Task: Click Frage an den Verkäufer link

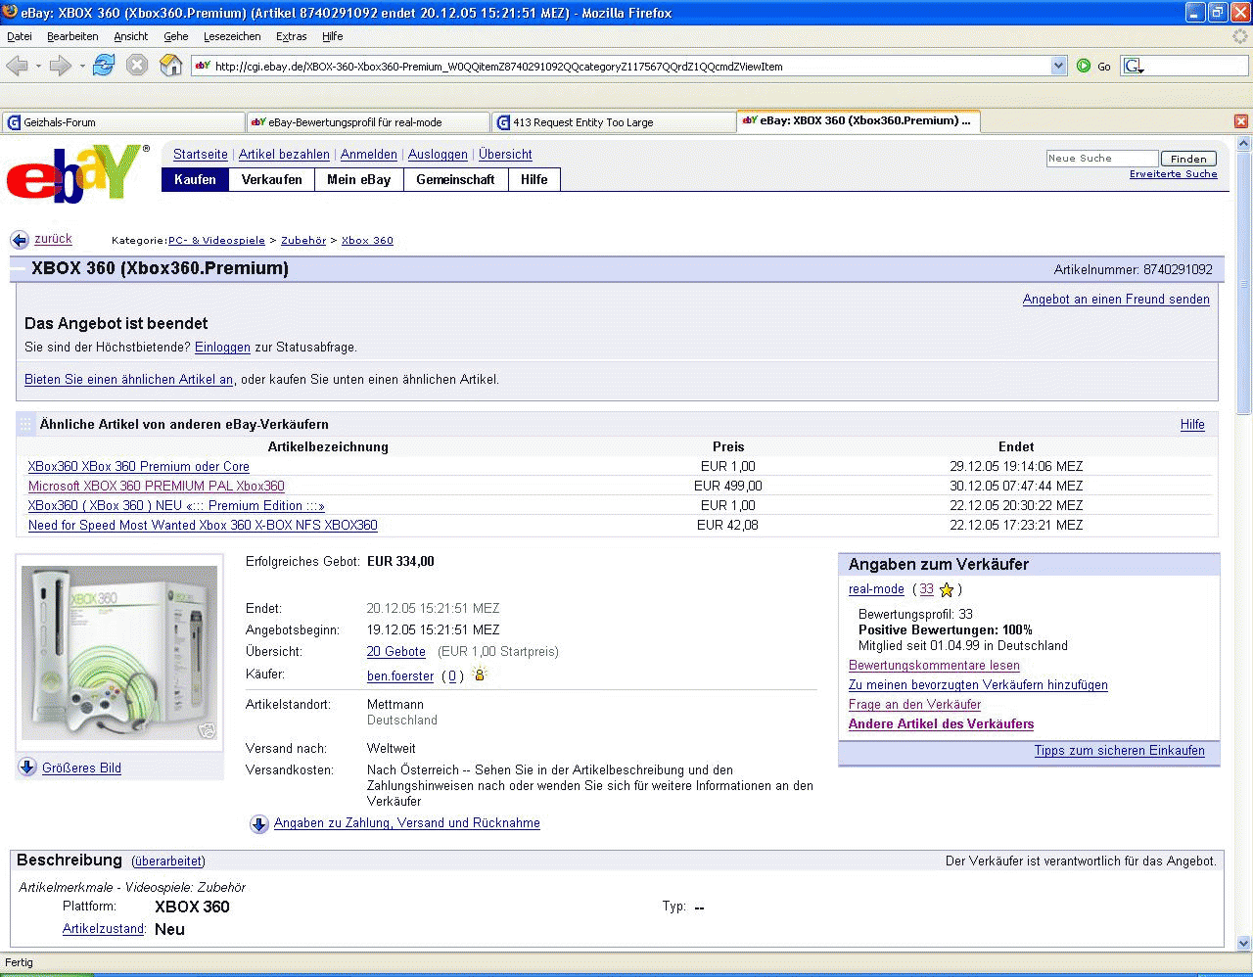Action: click(x=914, y=705)
